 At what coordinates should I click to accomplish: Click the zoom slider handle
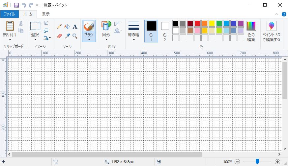pyautogui.click(x=257, y=161)
